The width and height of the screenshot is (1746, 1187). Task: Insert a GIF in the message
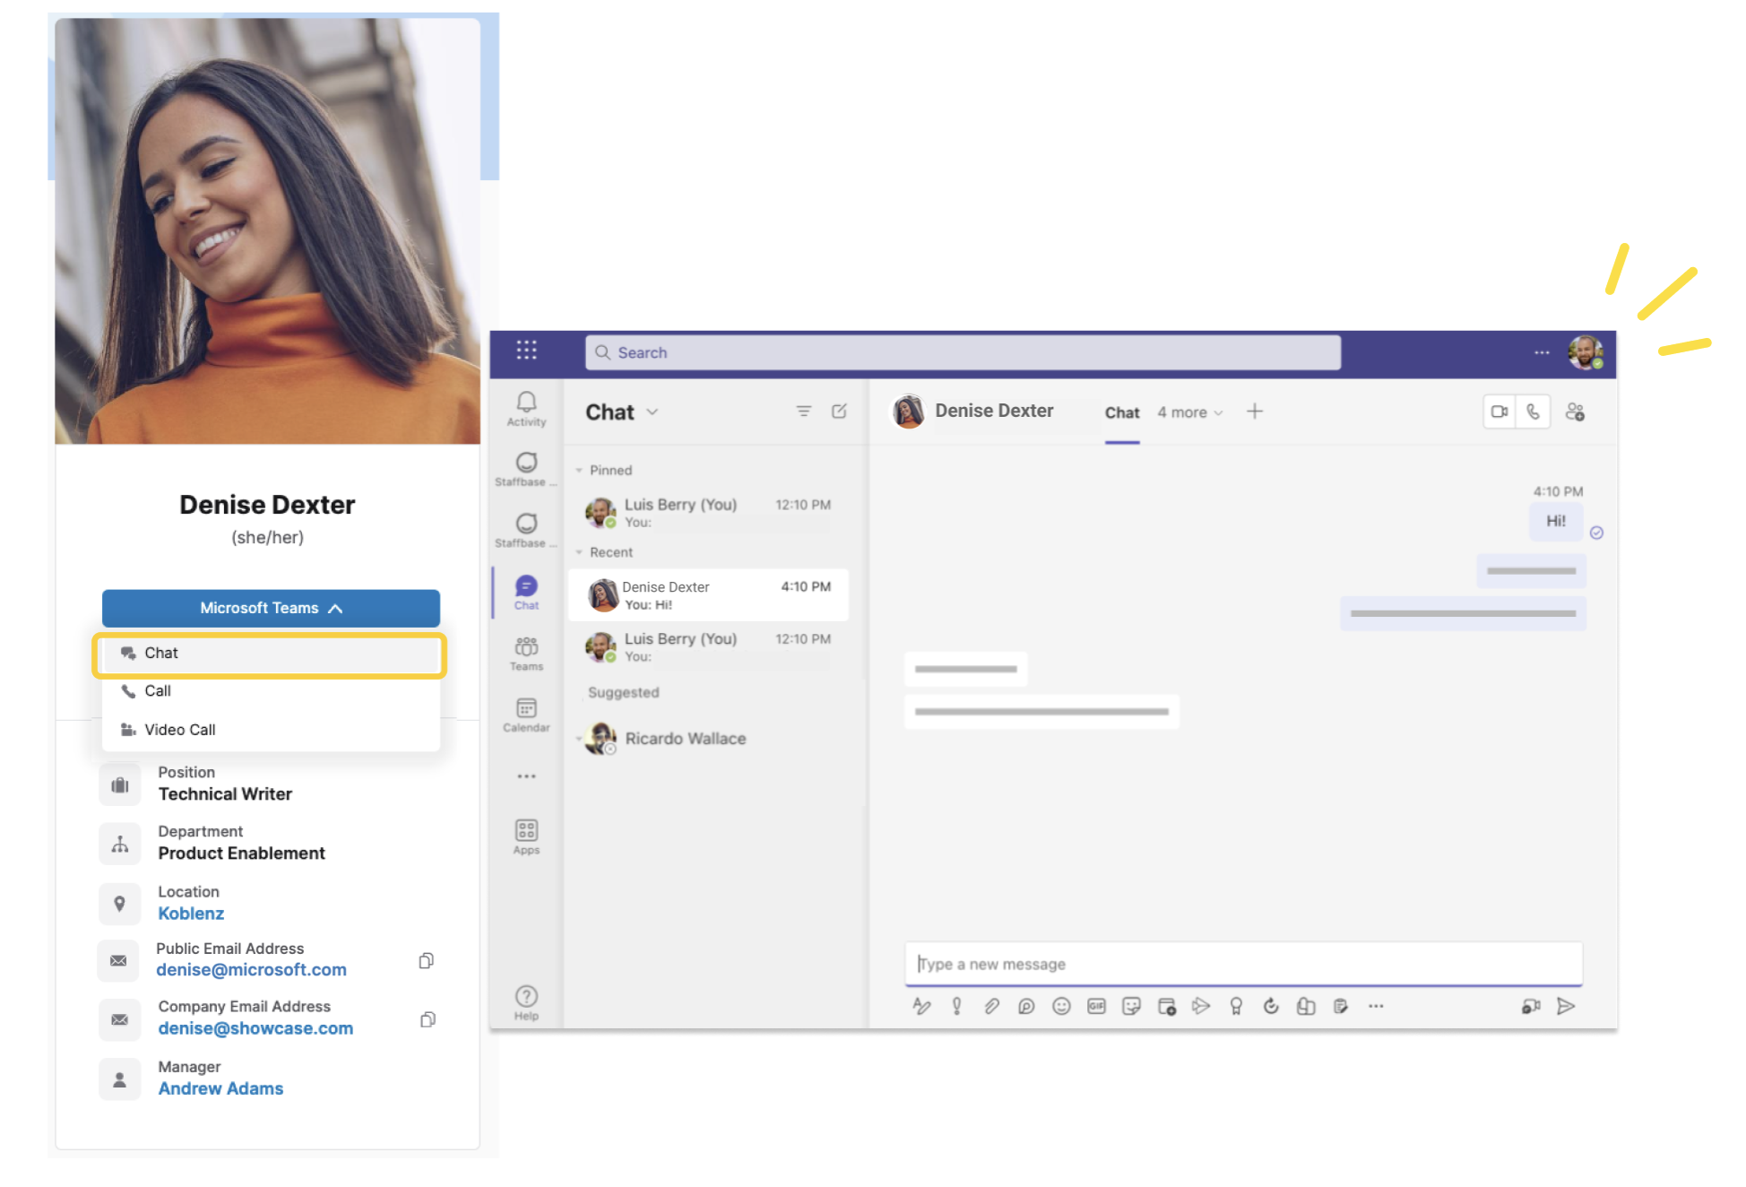point(1096,1006)
